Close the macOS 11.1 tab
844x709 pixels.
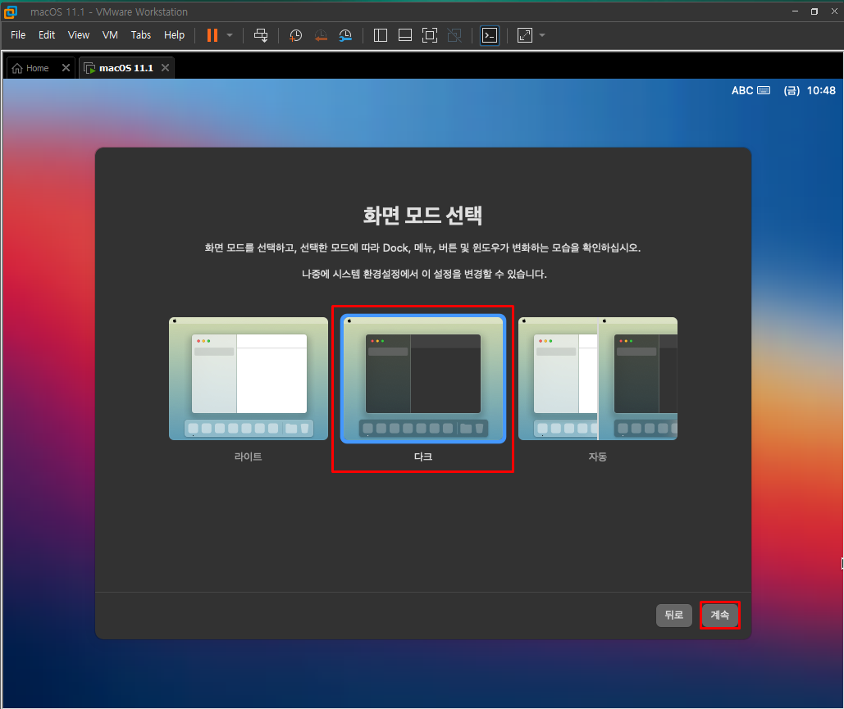click(165, 68)
